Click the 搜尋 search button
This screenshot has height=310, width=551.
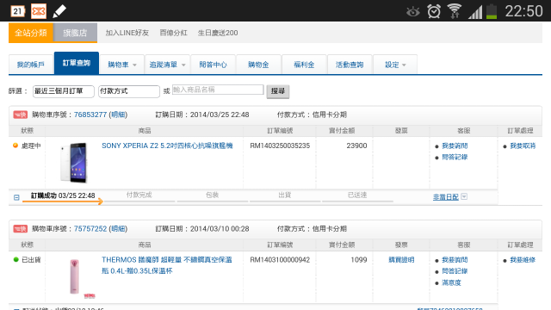(278, 91)
